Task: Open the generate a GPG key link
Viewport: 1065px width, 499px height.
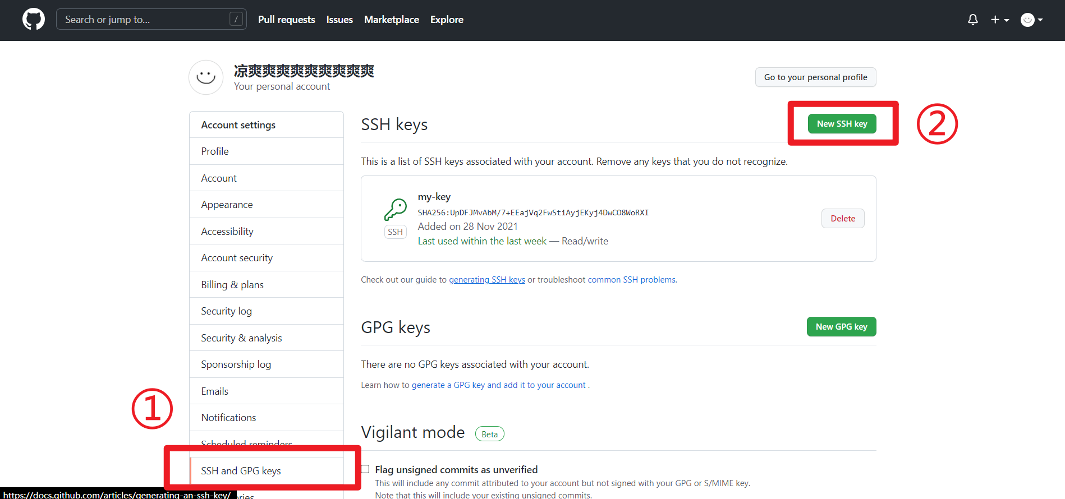Action: click(499, 385)
